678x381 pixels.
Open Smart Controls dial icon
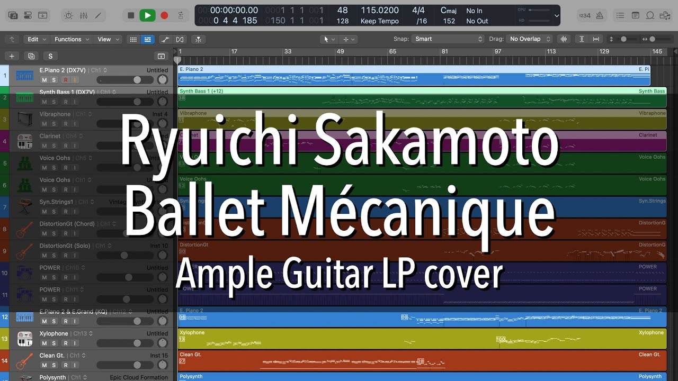pyautogui.click(x=69, y=15)
